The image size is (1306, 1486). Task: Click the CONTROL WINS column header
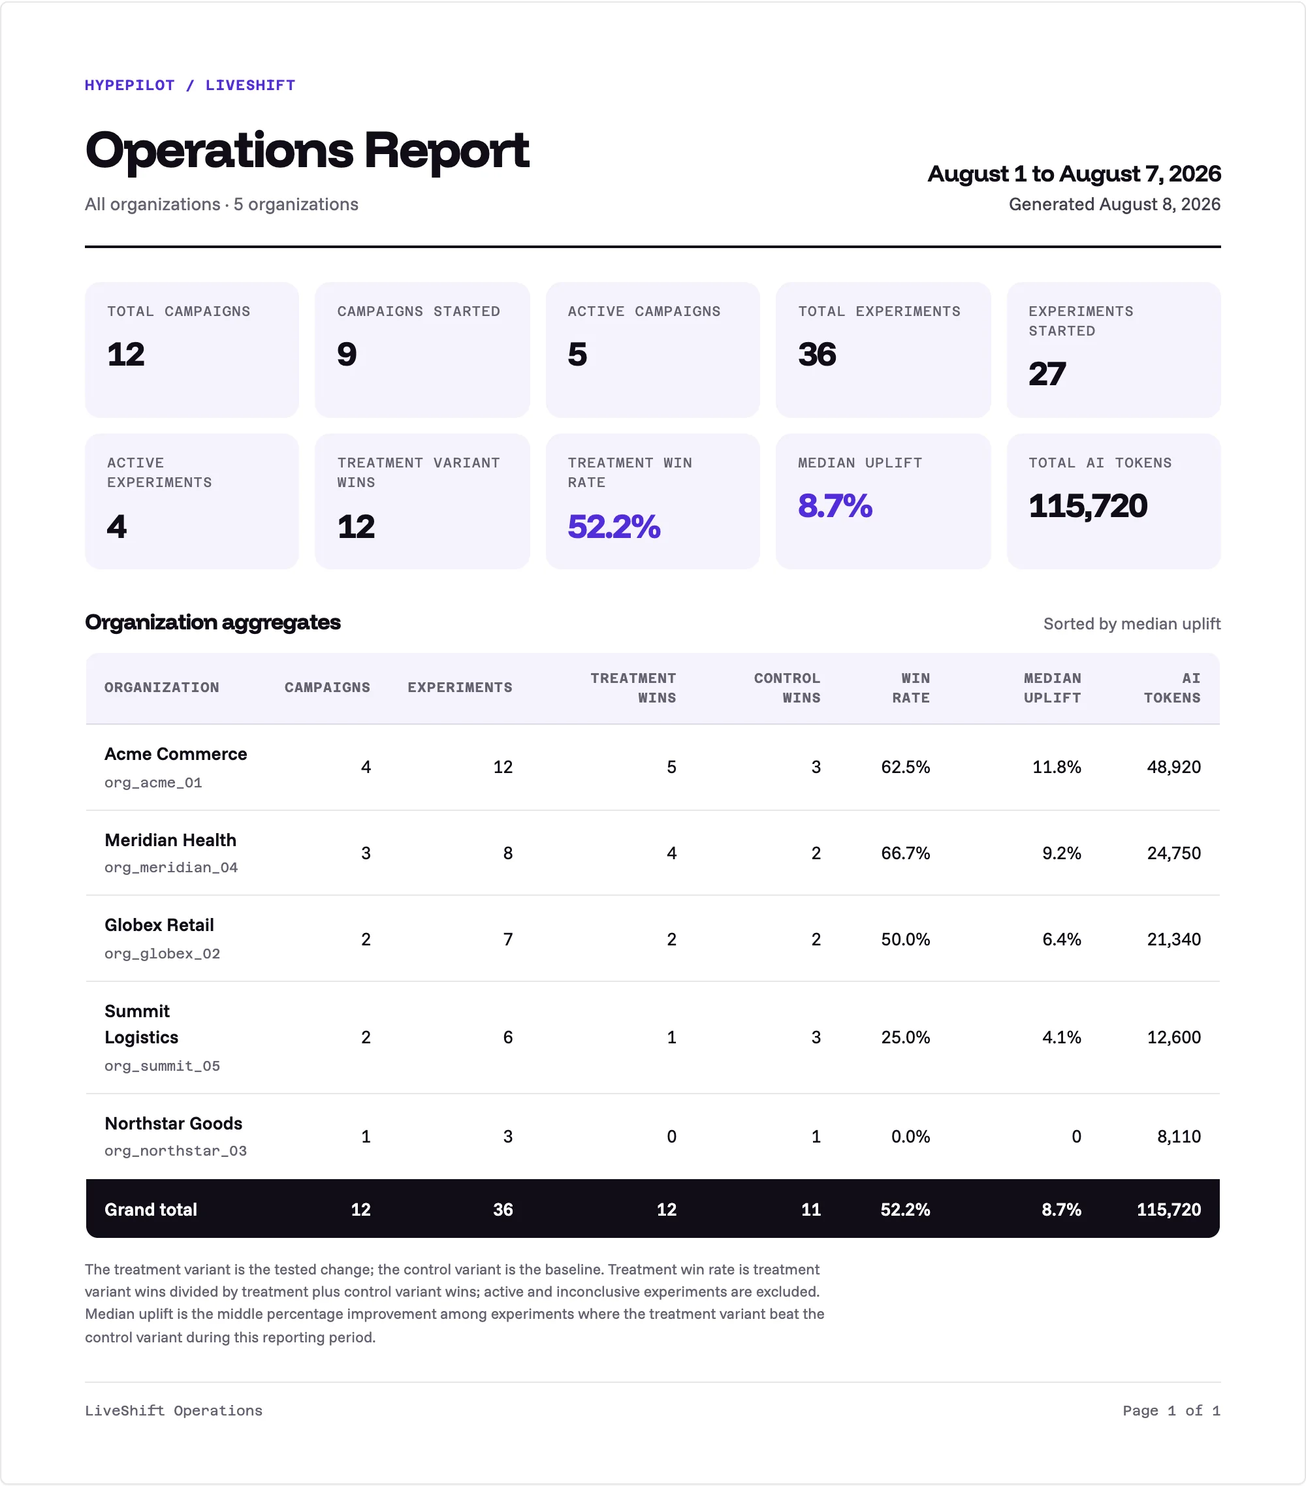tap(788, 688)
